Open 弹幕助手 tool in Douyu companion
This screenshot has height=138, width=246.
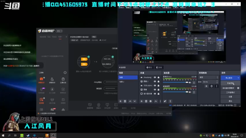pos(42,80)
